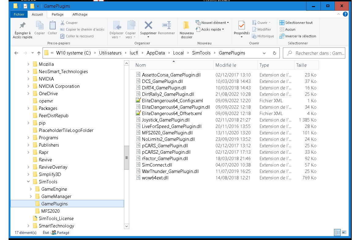The image size is (360, 240).
Task: Open Déplacer vers move-to tool
Action: pos(116,30)
